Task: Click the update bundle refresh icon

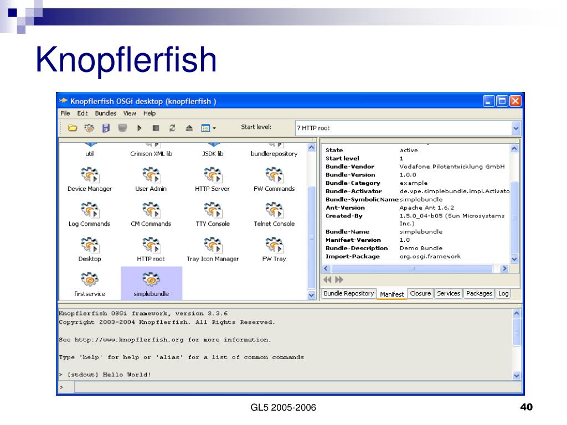Action: 172,128
